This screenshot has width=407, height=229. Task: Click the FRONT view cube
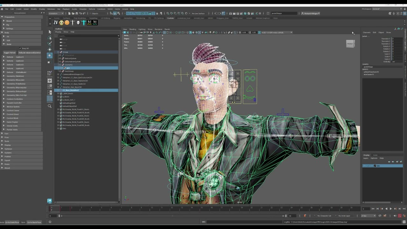(350, 44)
